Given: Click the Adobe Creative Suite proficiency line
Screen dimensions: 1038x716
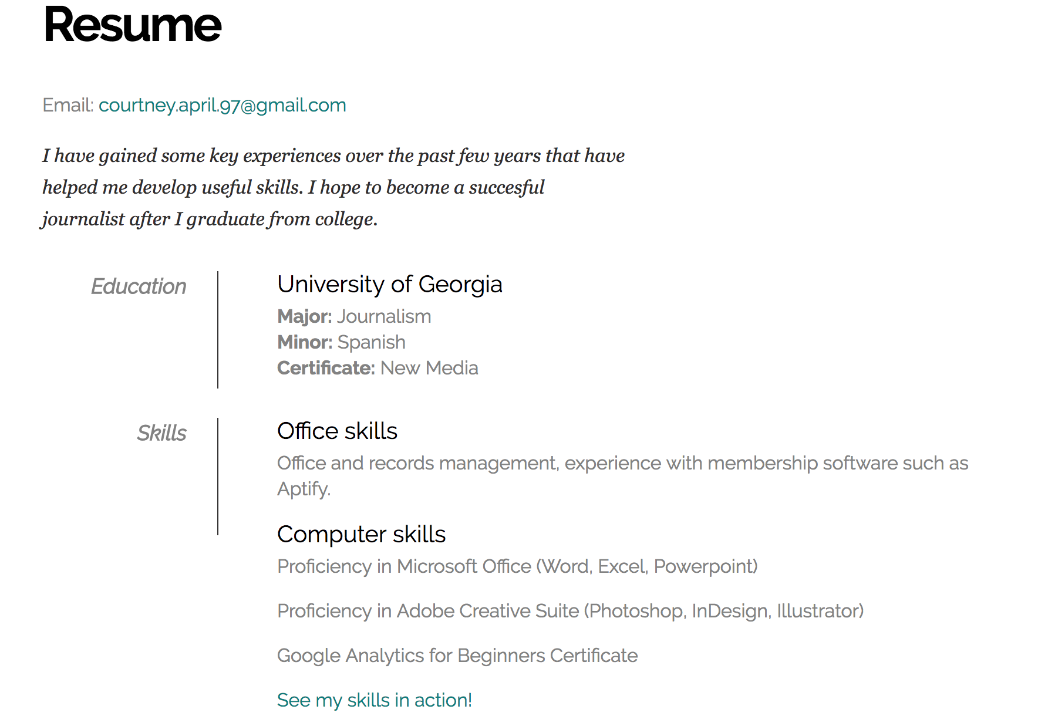Looking at the screenshot, I should coord(570,611).
